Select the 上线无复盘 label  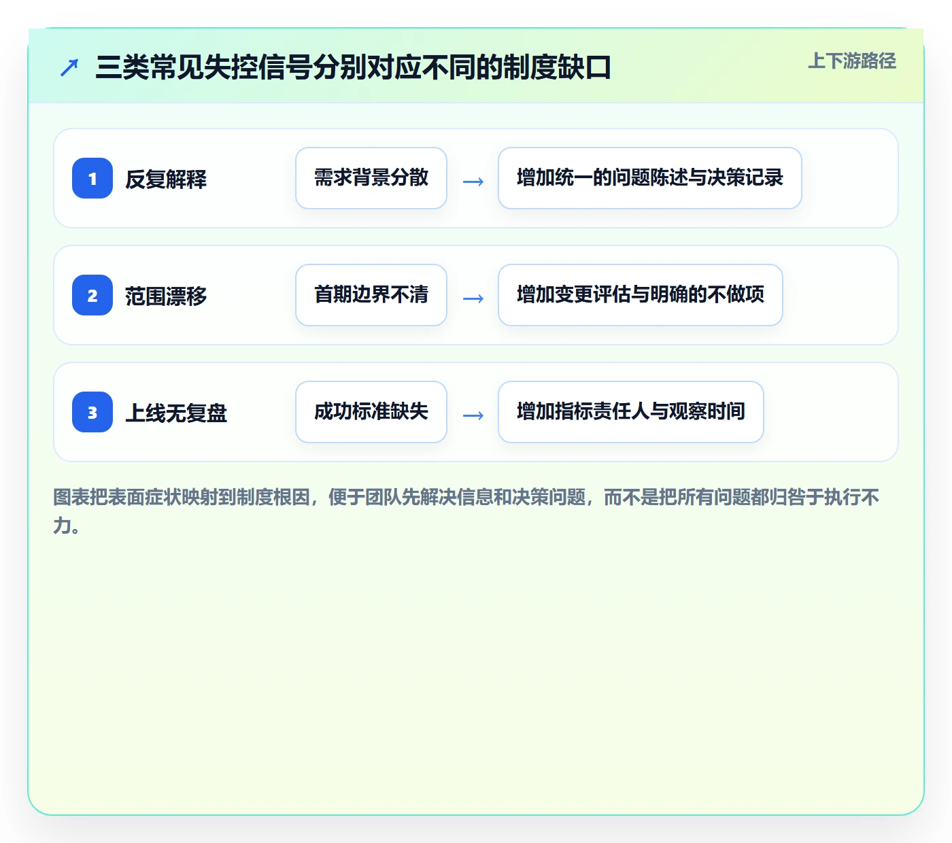click(x=176, y=413)
